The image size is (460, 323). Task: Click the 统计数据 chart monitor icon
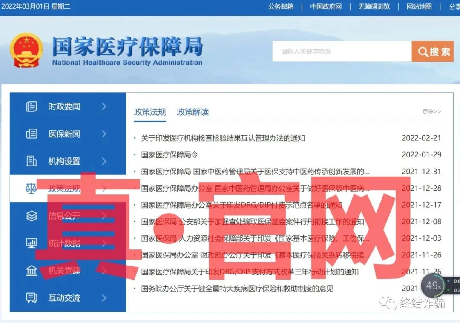32,243
